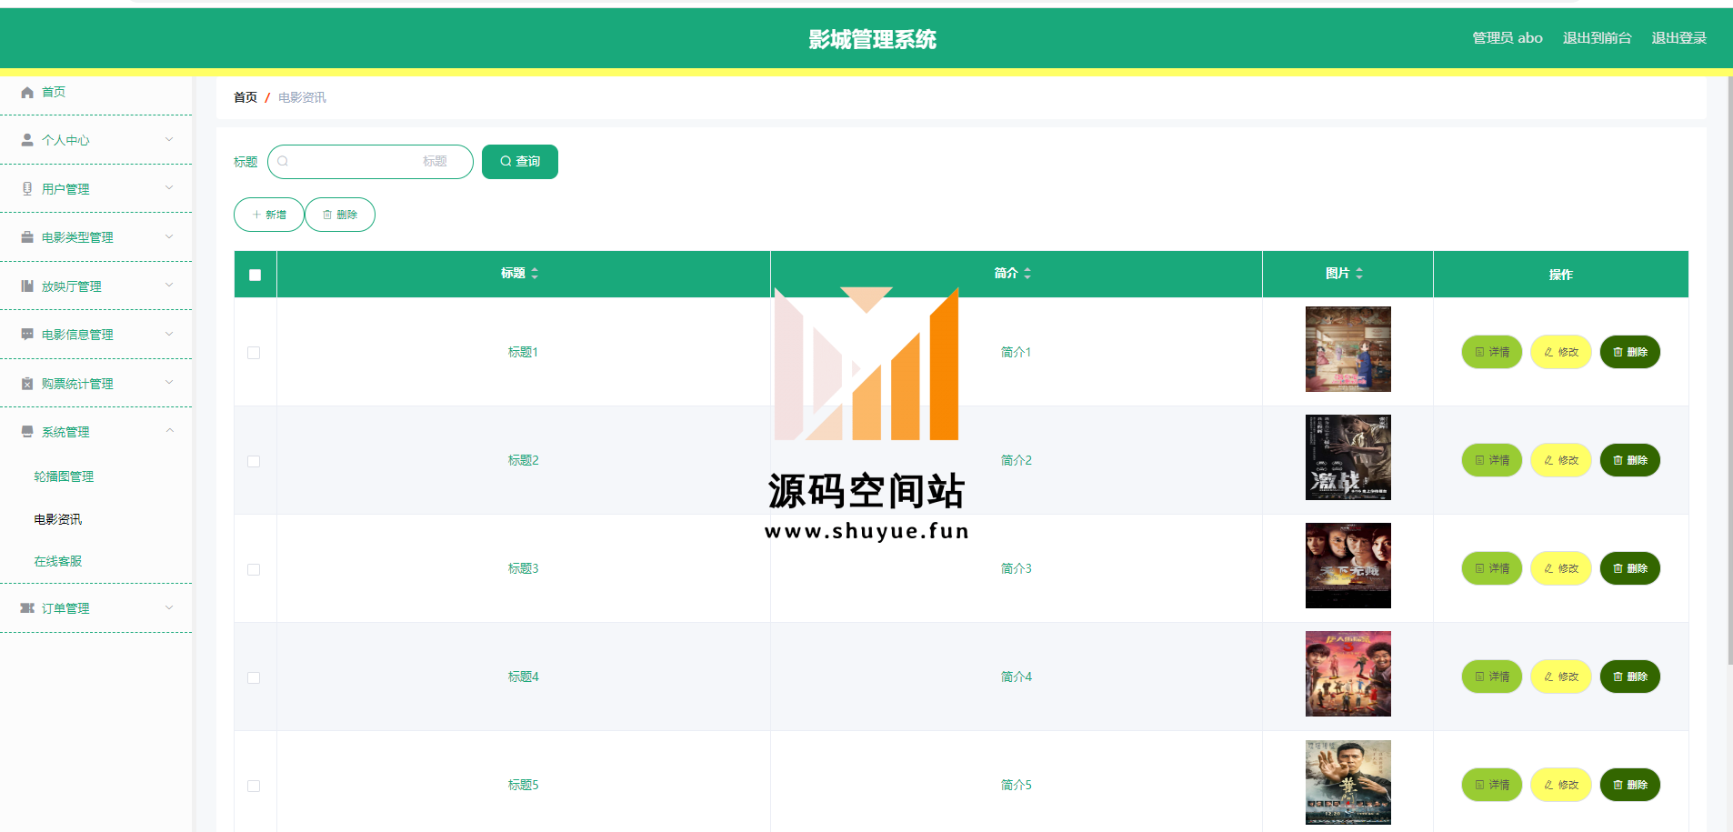Click the home icon beside 首页

[27, 92]
